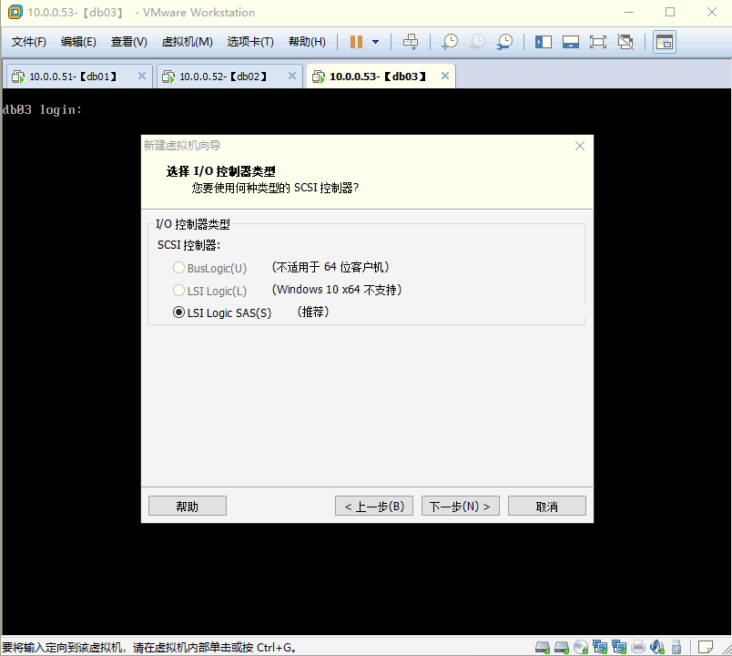Screen dimensions: 732x656
Task: Proceed with 下一步(N) > button
Action: (x=461, y=506)
